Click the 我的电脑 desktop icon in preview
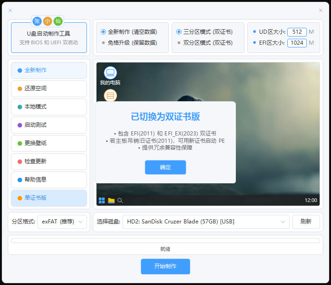Image resolution: width=331 pixels, height=285 pixels. (110, 76)
